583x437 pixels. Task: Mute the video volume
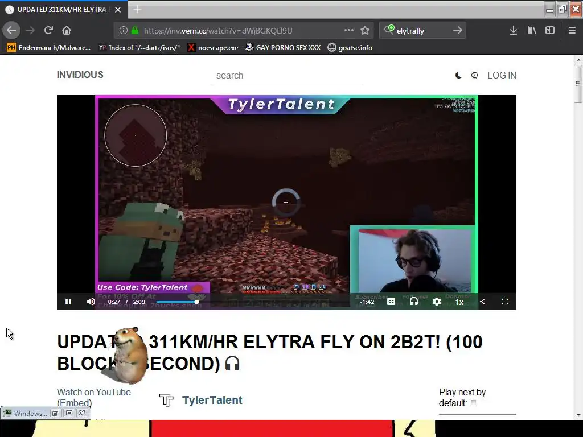(x=91, y=302)
